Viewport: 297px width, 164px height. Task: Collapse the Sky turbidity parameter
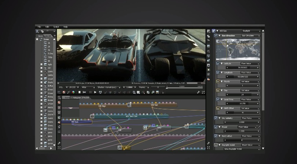[x=219, y=118]
